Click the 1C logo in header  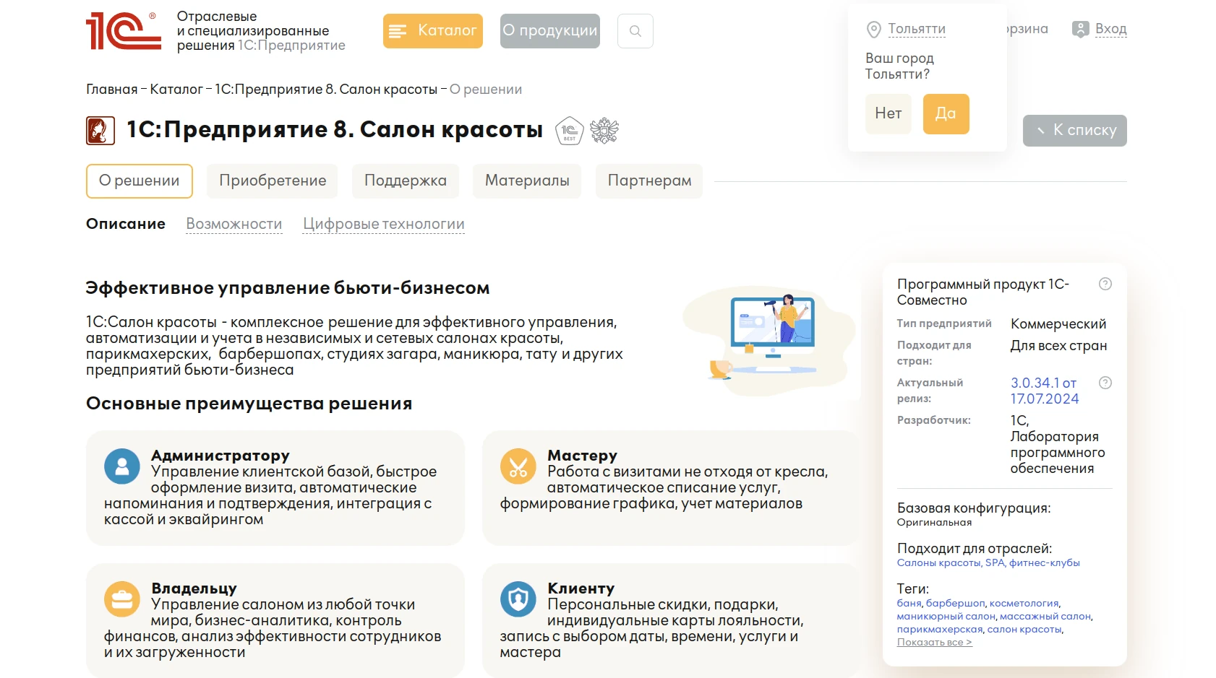[124, 31]
